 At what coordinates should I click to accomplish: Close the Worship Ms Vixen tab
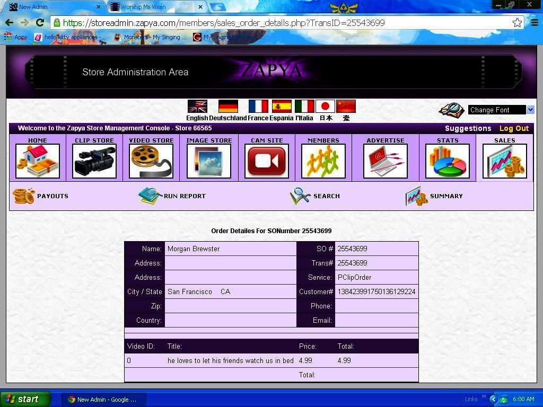click(200, 6)
